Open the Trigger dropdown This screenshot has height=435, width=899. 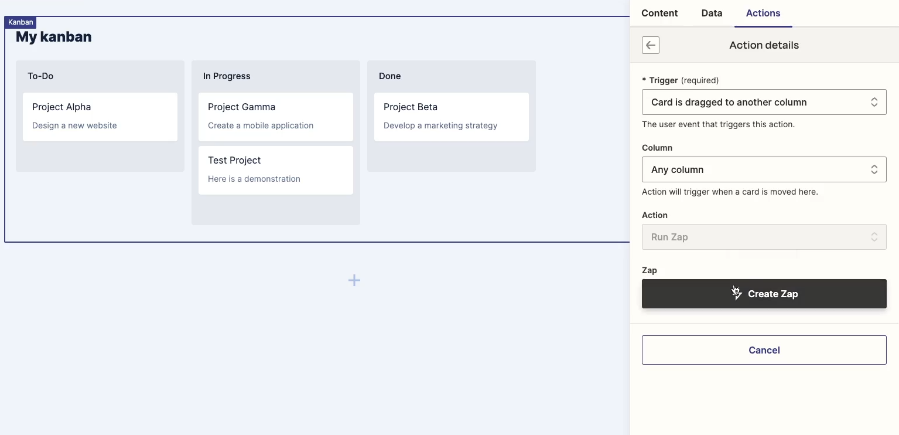pyautogui.click(x=764, y=102)
